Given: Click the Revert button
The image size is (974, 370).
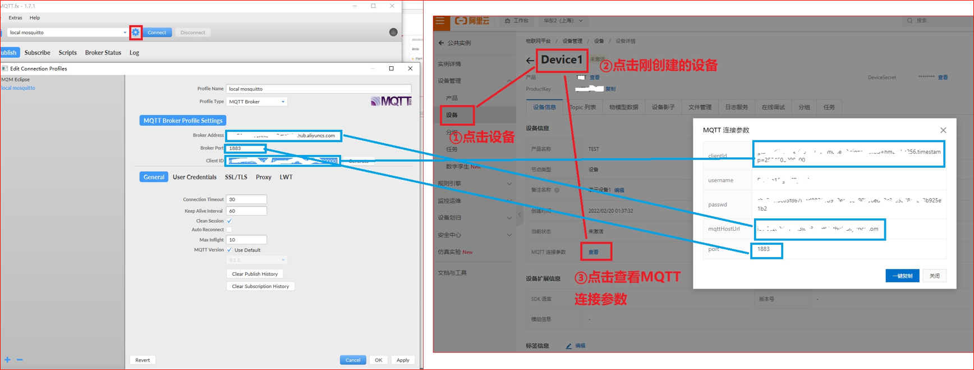Looking at the screenshot, I should (x=143, y=360).
